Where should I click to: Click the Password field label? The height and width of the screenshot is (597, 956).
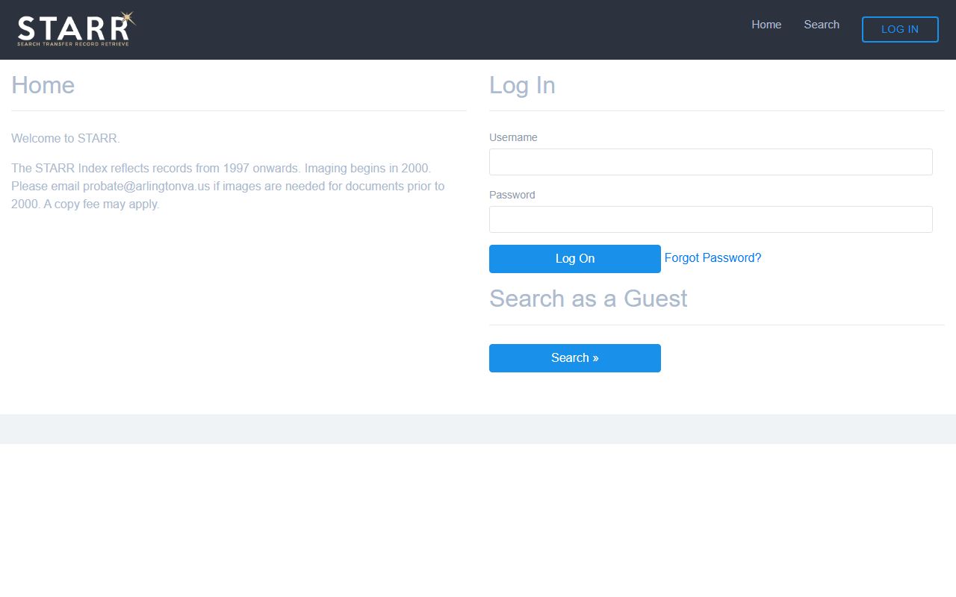pyautogui.click(x=512, y=195)
